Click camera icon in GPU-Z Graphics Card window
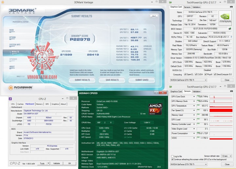The image size is (236, 169). pyautogui.click(x=231, y=7)
